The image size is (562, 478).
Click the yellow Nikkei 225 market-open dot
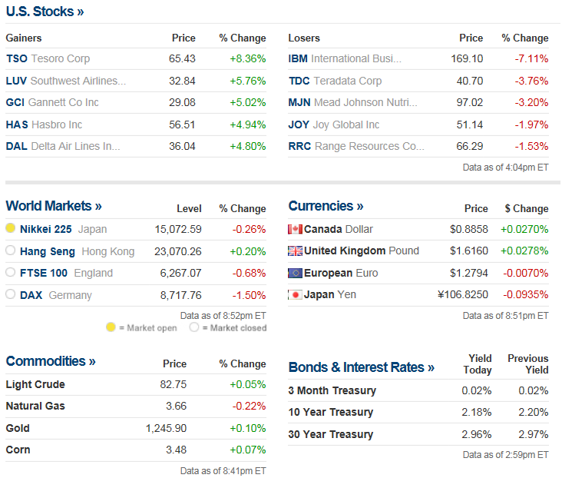(11, 228)
